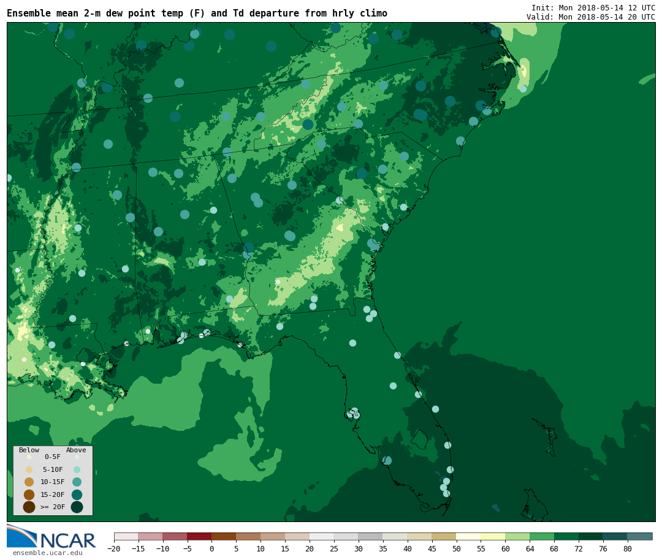Image resolution: width=662 pixels, height=560 pixels.
Task: Pick the yellow 55 to 60 colorbar swatch
Action: [x=493, y=536]
